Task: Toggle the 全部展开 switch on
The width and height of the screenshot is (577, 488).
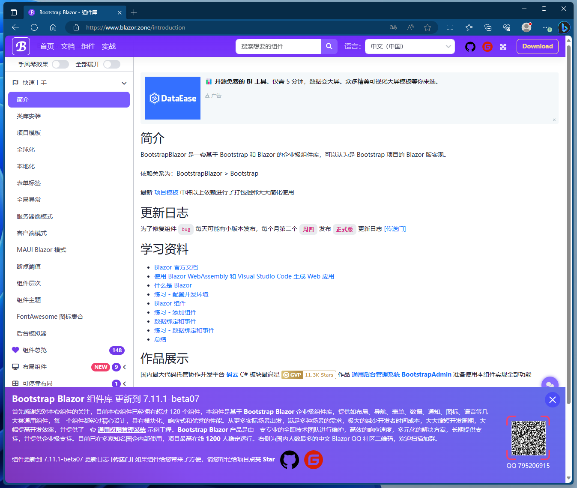Action: pyautogui.click(x=111, y=64)
